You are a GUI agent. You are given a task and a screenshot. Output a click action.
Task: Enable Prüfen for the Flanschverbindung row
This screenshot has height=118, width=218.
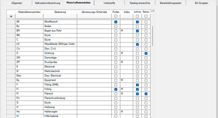click(116, 98)
